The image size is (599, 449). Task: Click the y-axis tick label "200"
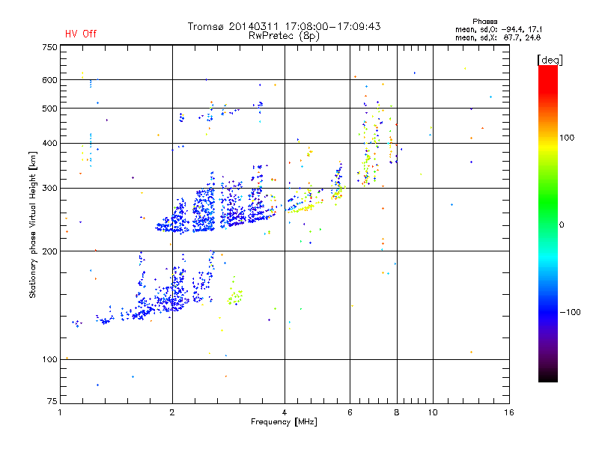pos(49,251)
